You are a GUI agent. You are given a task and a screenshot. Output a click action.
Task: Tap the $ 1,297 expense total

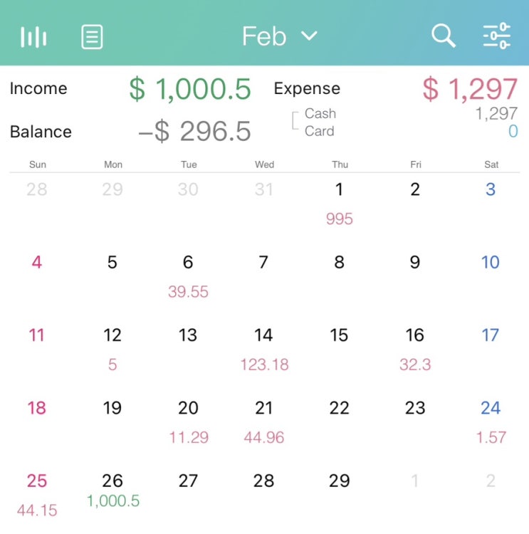[x=469, y=89]
